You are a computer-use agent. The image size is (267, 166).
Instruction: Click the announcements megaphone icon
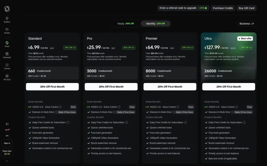coord(7,124)
